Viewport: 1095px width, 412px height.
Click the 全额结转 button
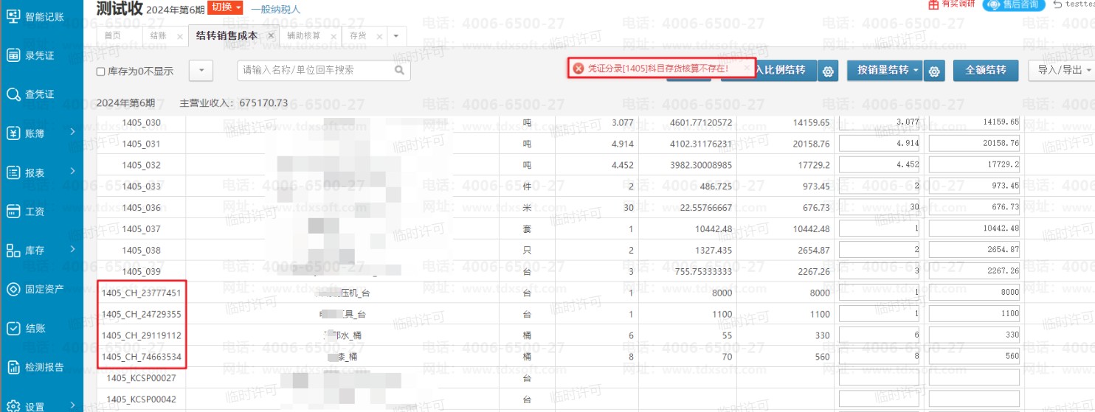[x=985, y=70]
